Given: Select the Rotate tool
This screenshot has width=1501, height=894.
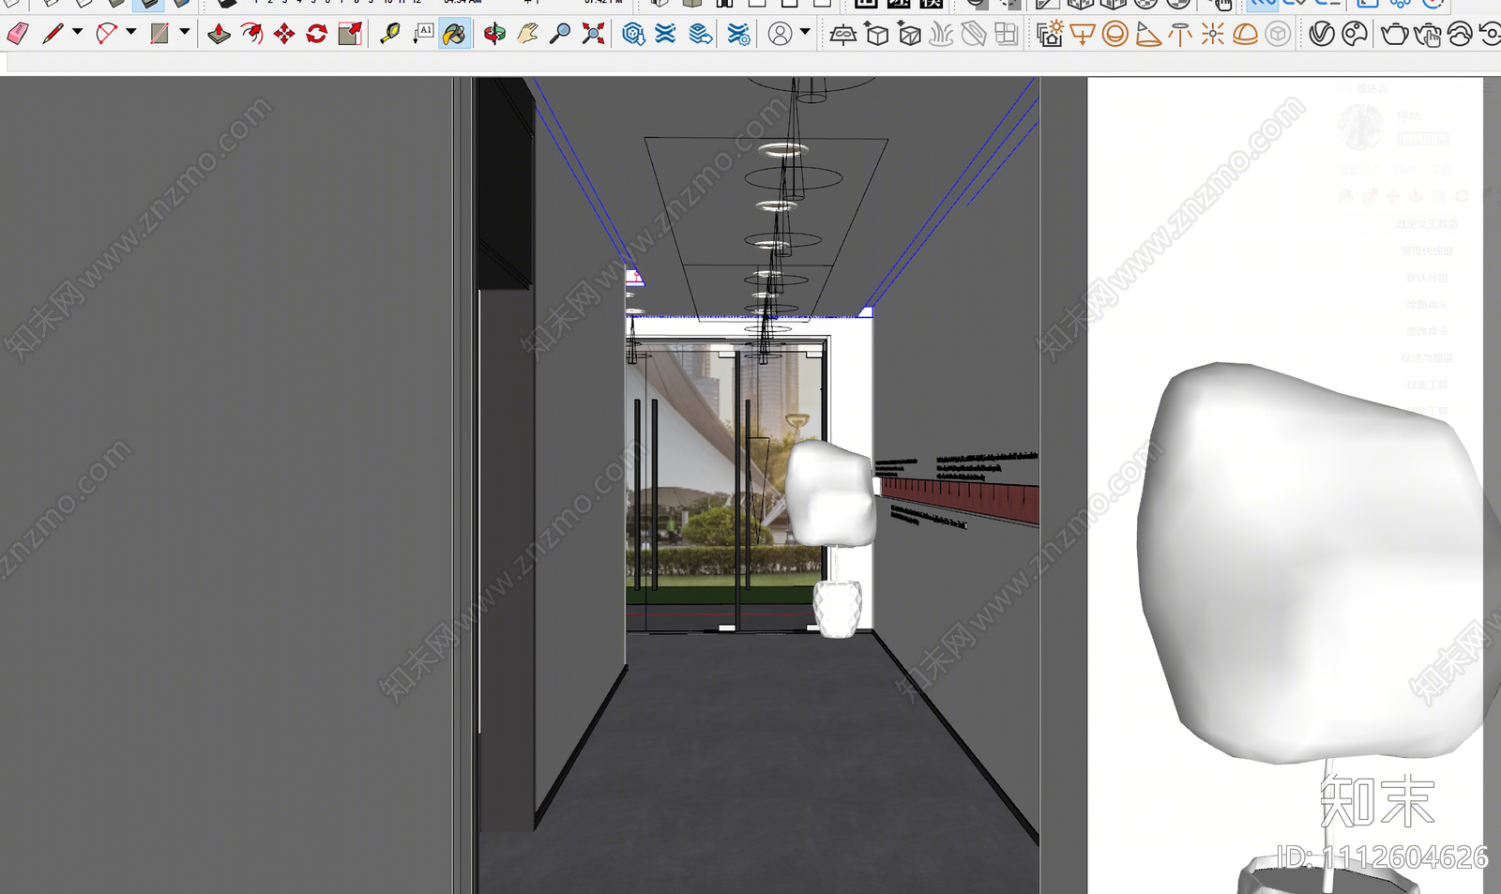Looking at the screenshot, I should click(317, 35).
